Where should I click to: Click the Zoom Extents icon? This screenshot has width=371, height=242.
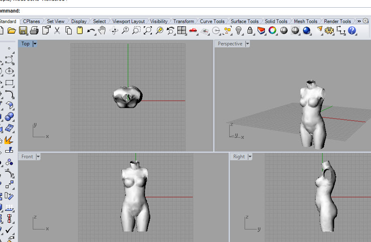pyautogui.click(x=148, y=30)
